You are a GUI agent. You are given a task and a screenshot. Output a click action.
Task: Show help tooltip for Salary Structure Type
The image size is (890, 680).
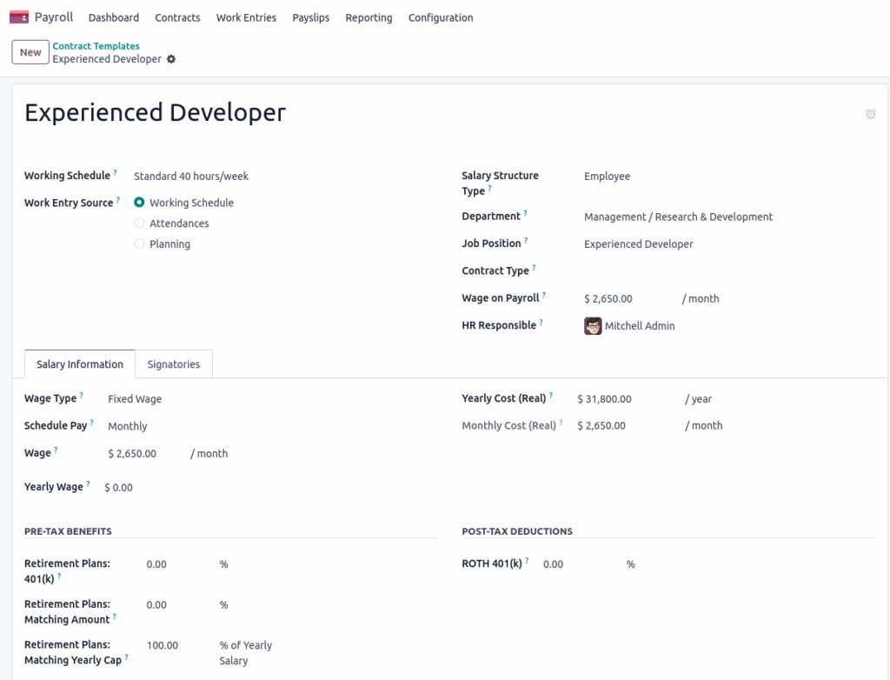coord(489,188)
